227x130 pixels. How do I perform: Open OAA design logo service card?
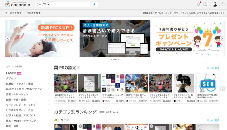tap(89, 88)
